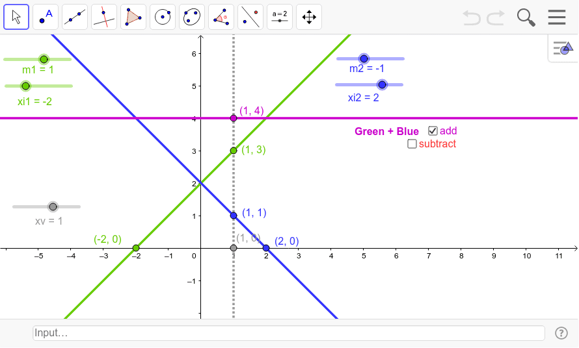
Task: Click the Undo arrow
Action: pyautogui.click(x=472, y=18)
